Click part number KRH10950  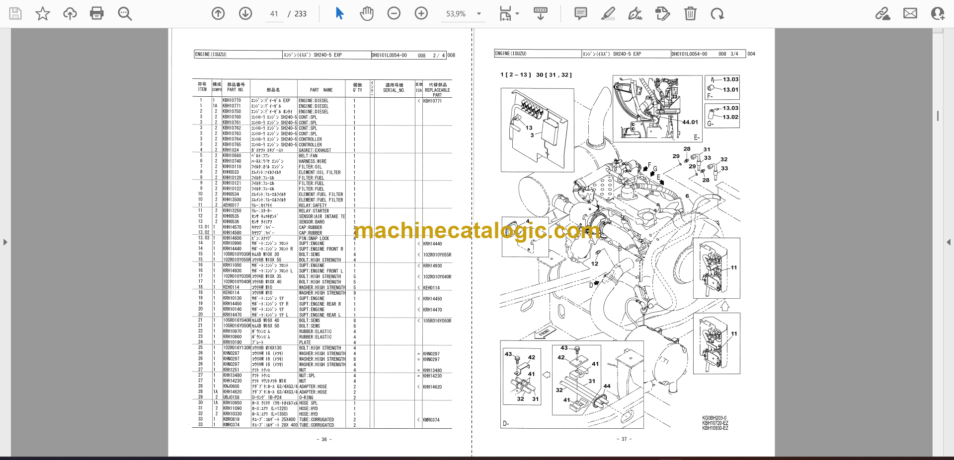pyautogui.click(x=232, y=403)
